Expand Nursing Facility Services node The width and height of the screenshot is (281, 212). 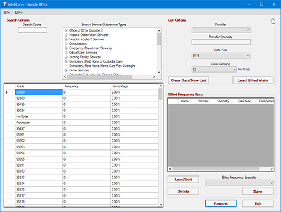tap(66, 57)
